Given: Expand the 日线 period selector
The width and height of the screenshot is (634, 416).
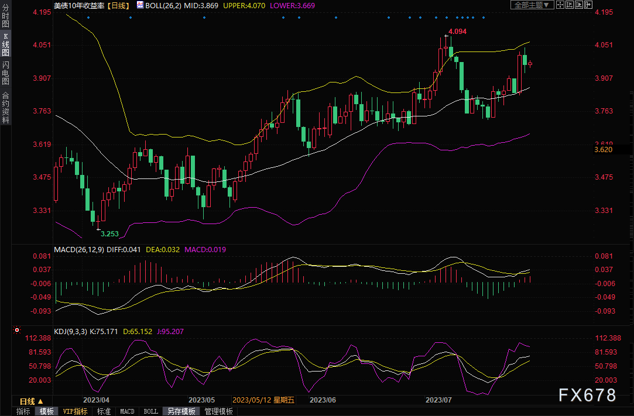Looking at the screenshot, I should point(30,401).
